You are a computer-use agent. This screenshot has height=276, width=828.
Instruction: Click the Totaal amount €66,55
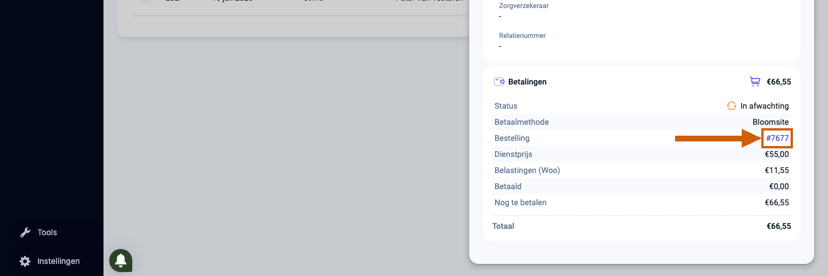click(779, 226)
